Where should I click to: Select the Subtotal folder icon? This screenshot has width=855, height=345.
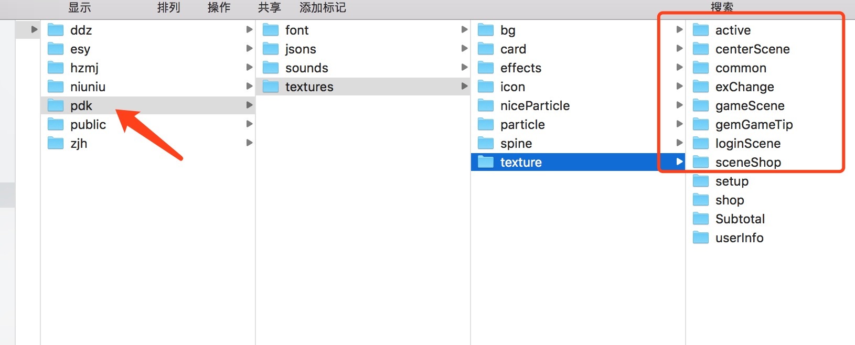coord(701,219)
